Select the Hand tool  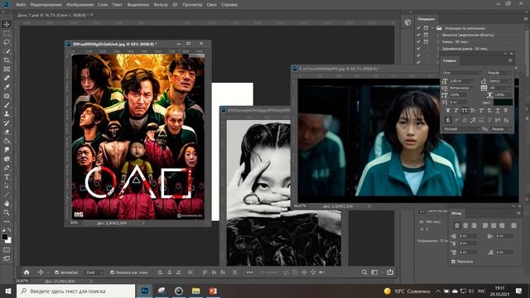click(x=7, y=204)
